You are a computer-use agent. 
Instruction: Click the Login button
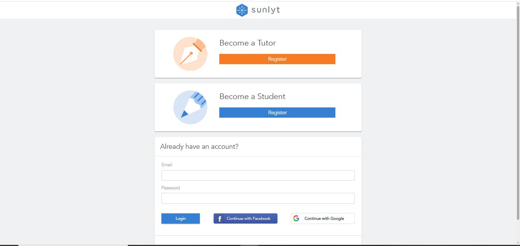180,218
